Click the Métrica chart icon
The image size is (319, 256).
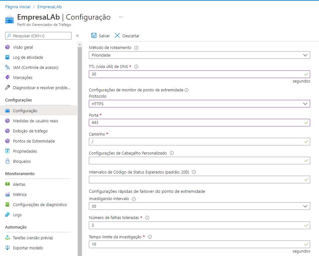(8, 194)
